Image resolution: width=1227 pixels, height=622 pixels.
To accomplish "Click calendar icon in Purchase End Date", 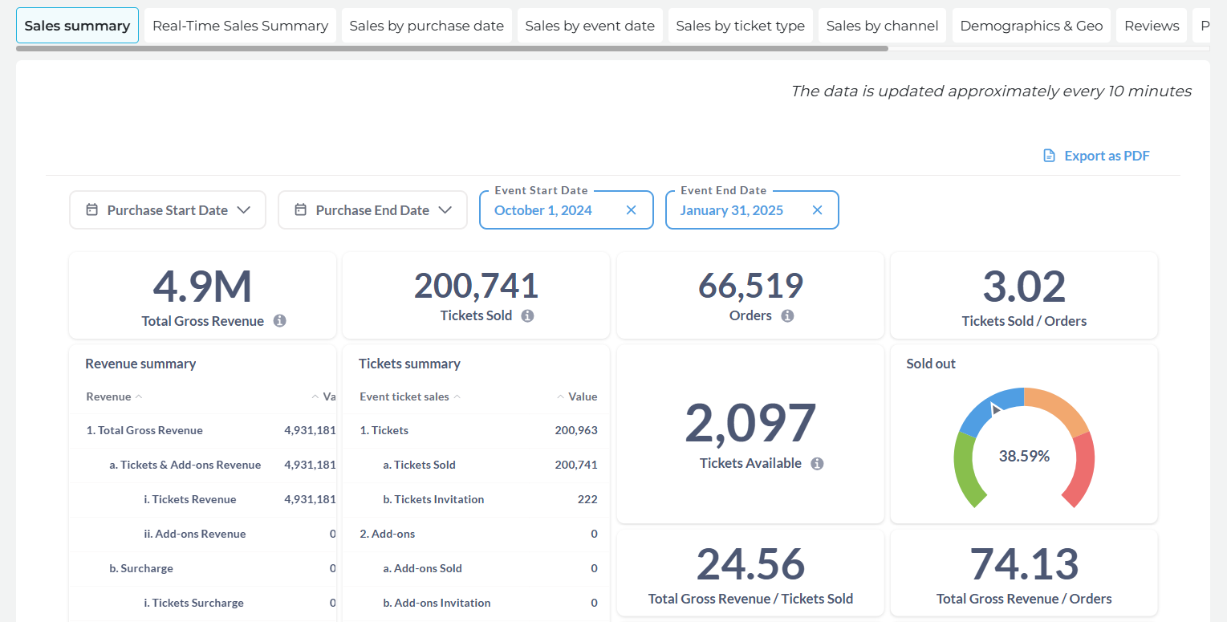I will click(301, 210).
